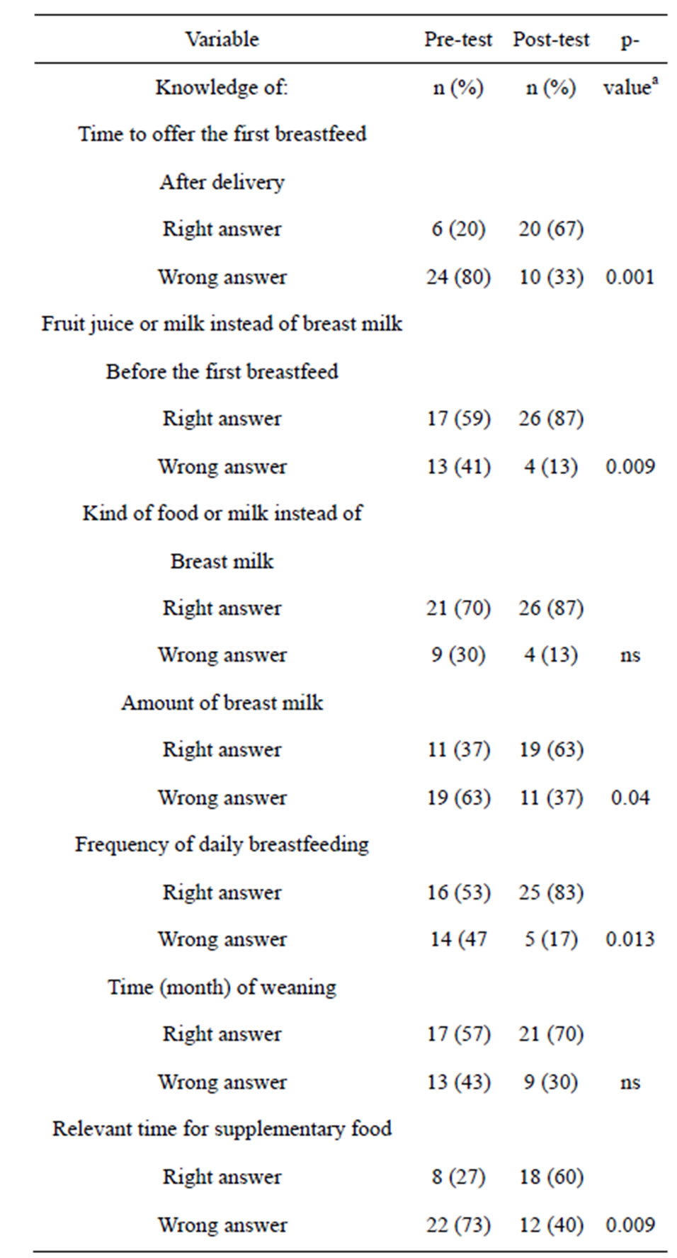The height and width of the screenshot is (1258, 677).
Task: Click 'Time to offer the first breastfeed' row
Action: pos(222,134)
